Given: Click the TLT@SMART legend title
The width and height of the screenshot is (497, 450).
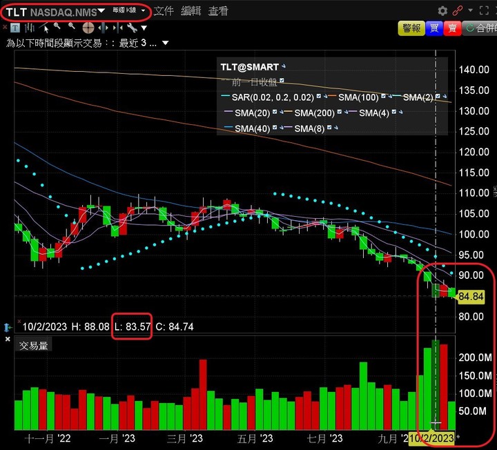Looking at the screenshot, I should click(249, 67).
